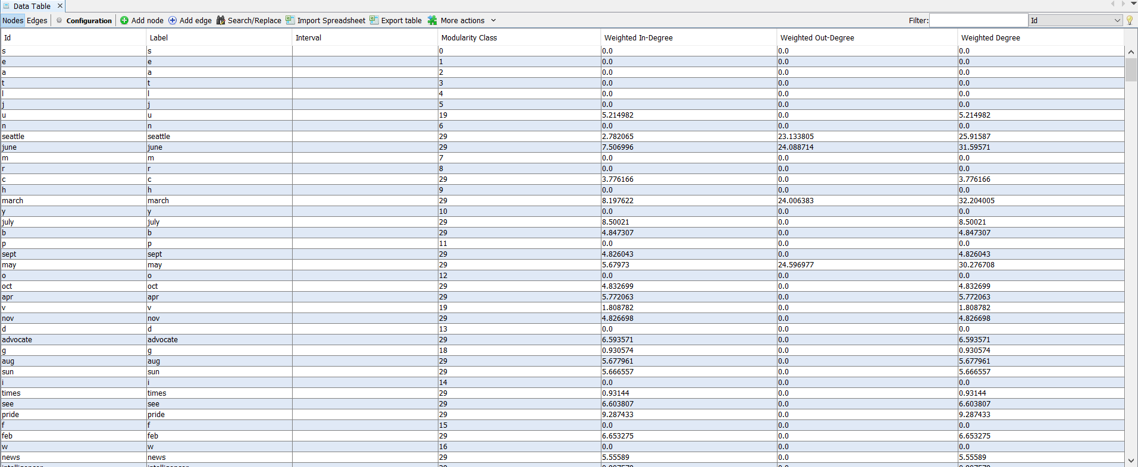This screenshot has width=1138, height=467.
Task: Click the lightbulb hint icon near the filter
Action: [x=1130, y=20]
